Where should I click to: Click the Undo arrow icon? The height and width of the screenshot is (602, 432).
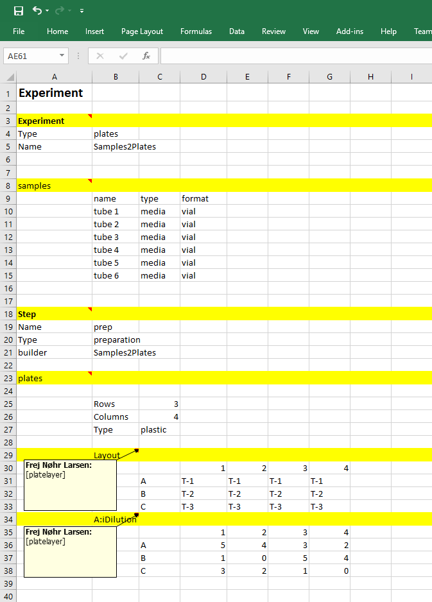(37, 11)
